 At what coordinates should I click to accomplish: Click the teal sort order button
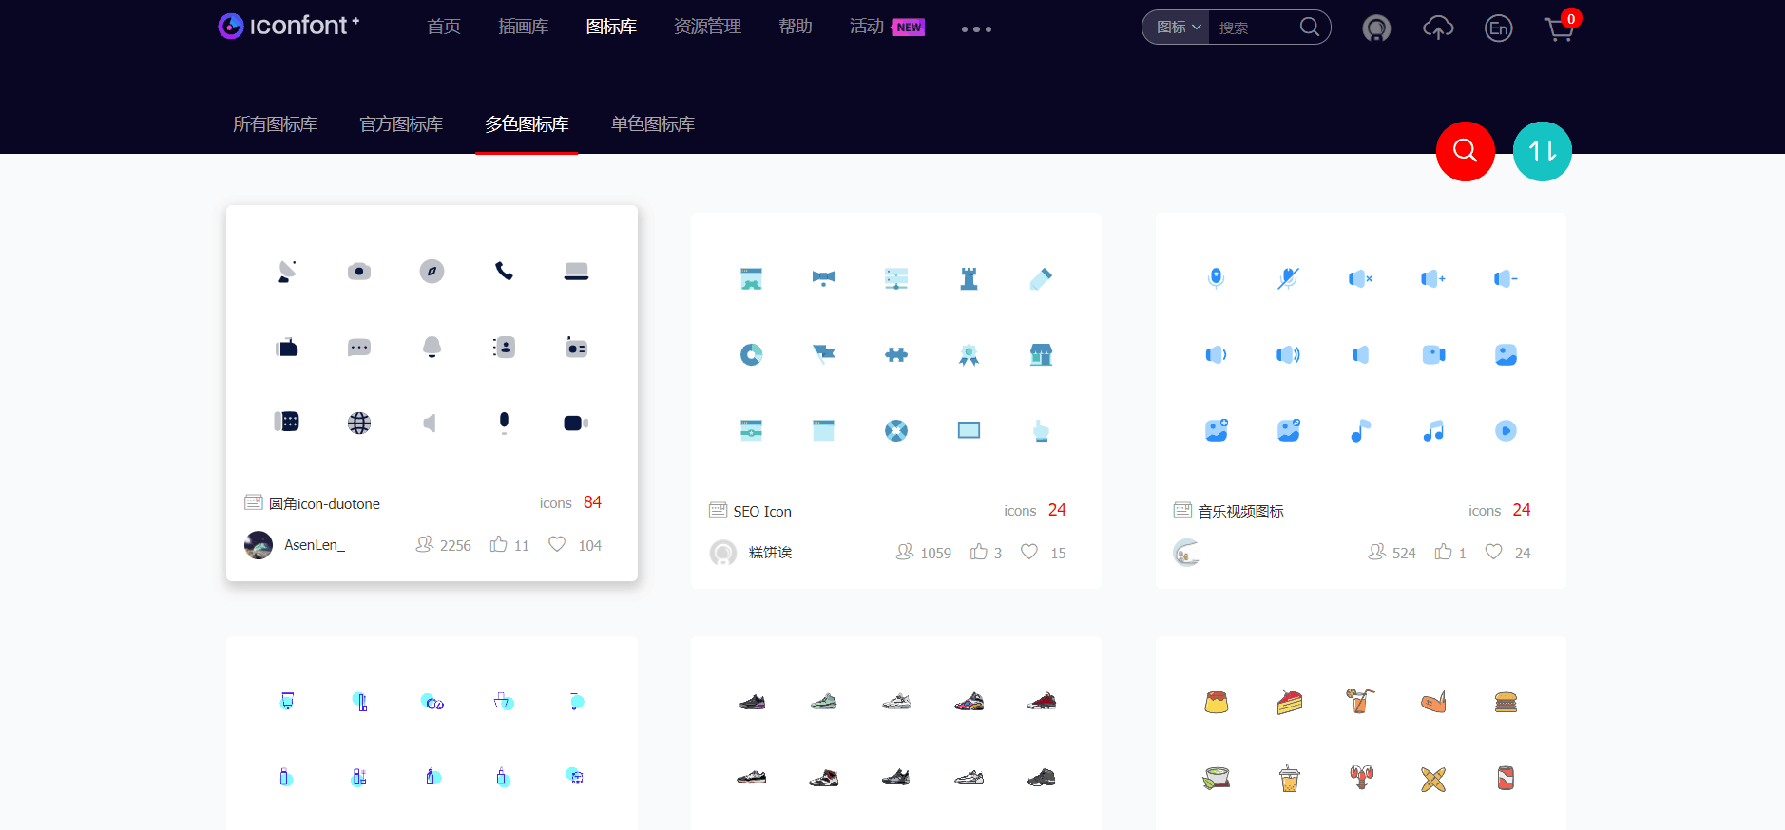pos(1542,151)
